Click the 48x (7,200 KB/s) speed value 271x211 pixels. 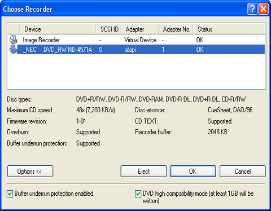pos(95,110)
